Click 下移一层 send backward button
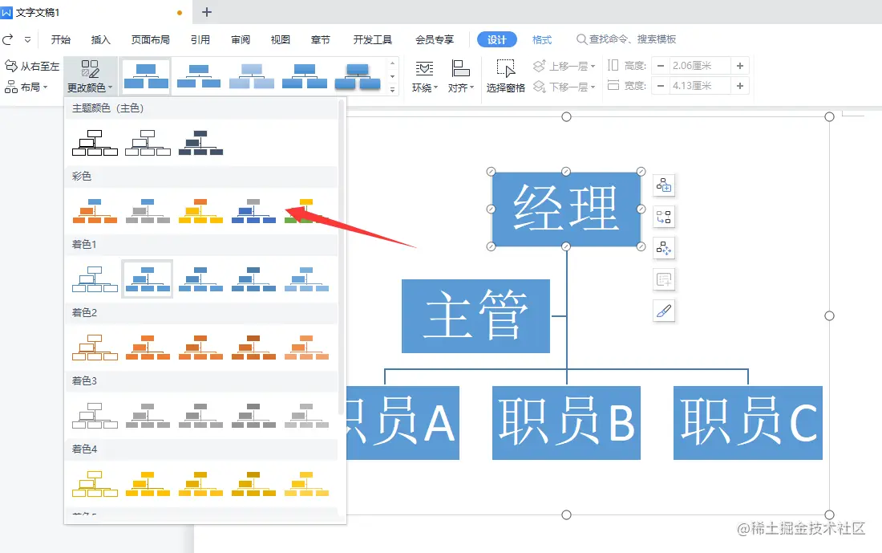The height and width of the screenshot is (553, 882). click(x=564, y=87)
